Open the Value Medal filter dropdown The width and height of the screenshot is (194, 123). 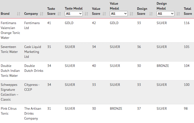pos(119,14)
